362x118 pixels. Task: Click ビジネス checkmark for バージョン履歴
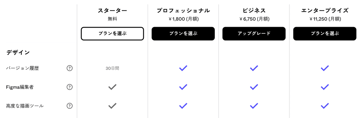[x=254, y=68]
